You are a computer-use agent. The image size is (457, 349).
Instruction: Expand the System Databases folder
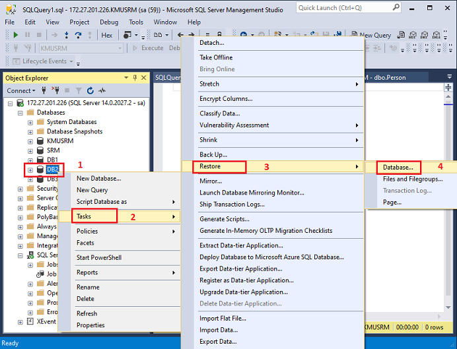pyautogui.click(x=30, y=122)
